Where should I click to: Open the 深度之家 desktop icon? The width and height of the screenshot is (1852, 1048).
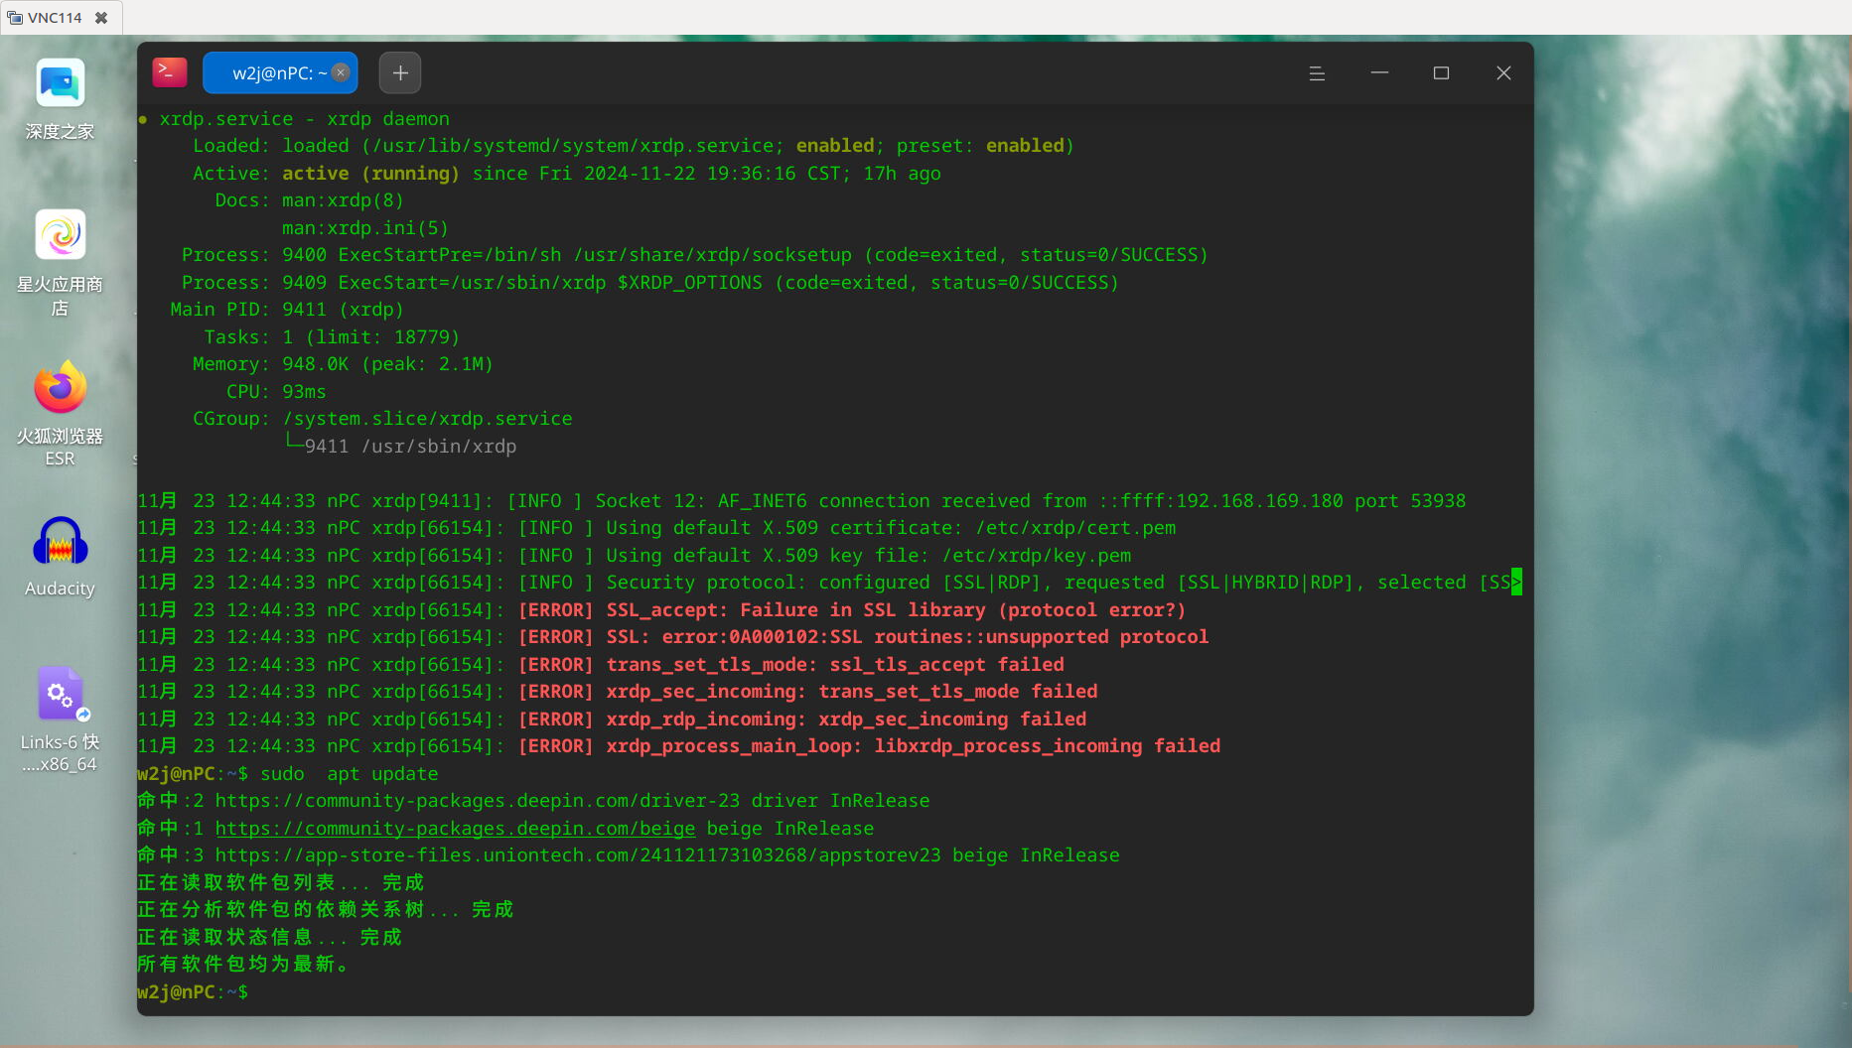(60, 99)
